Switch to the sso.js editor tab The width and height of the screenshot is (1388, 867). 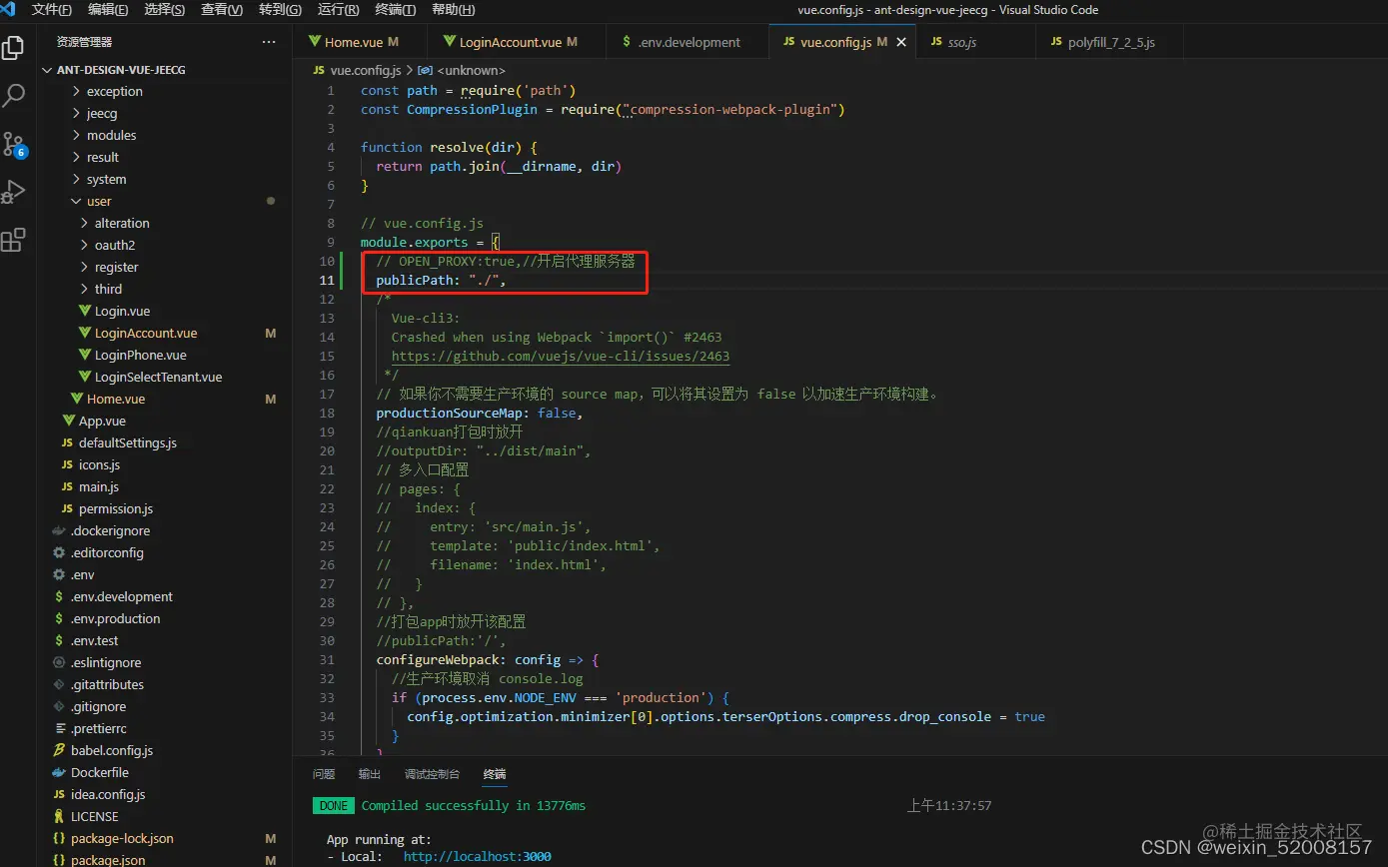point(976,42)
